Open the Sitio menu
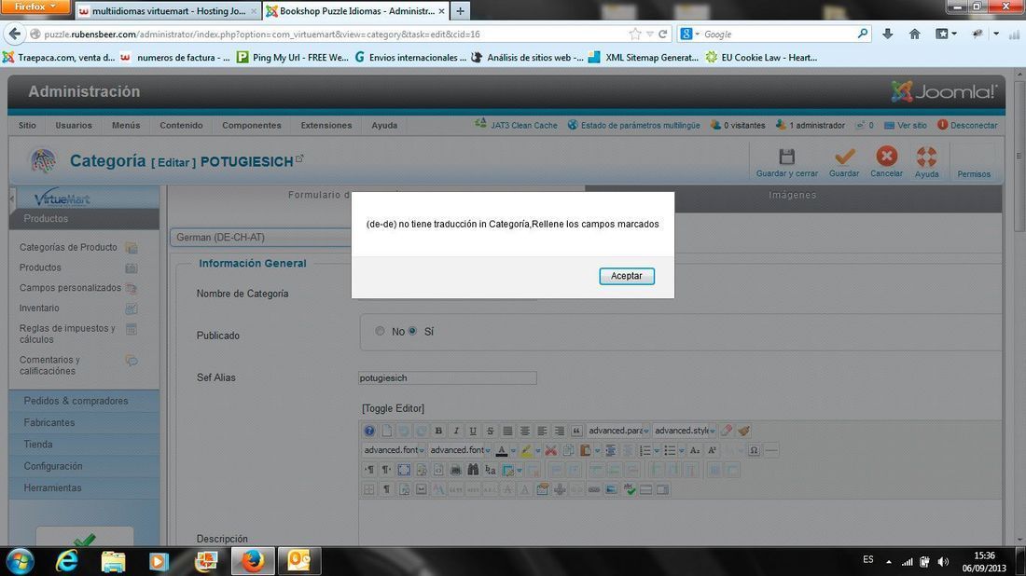Viewport: 1026px width, 576px height. [27, 125]
